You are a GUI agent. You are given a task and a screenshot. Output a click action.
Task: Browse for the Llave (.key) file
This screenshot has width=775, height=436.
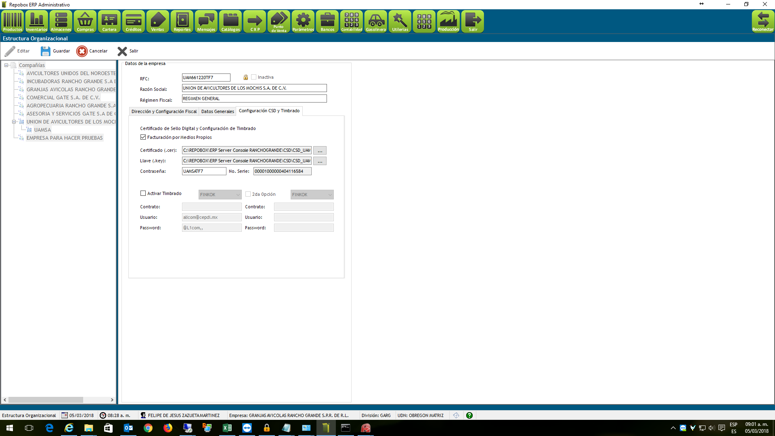(x=320, y=161)
